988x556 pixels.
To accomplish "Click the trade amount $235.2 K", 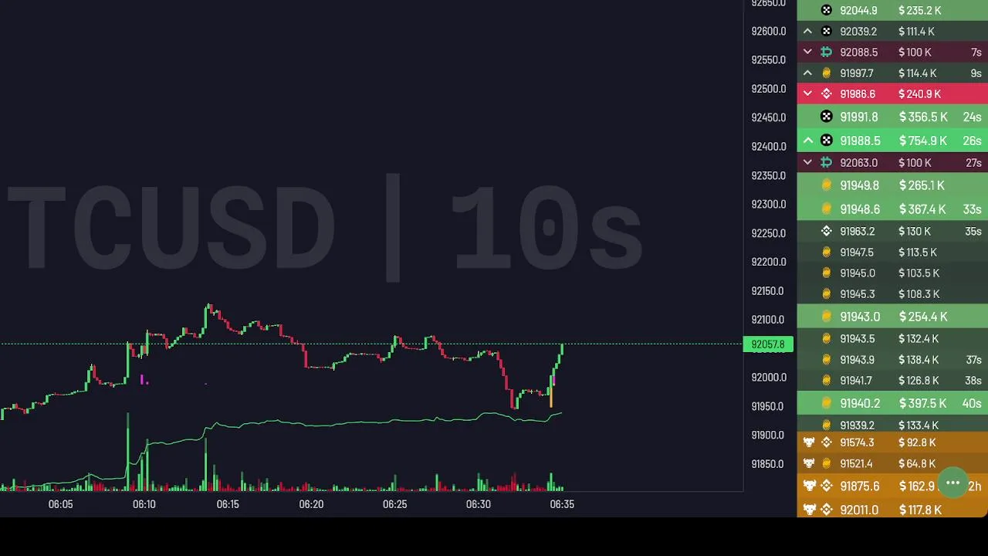I will click(x=920, y=11).
